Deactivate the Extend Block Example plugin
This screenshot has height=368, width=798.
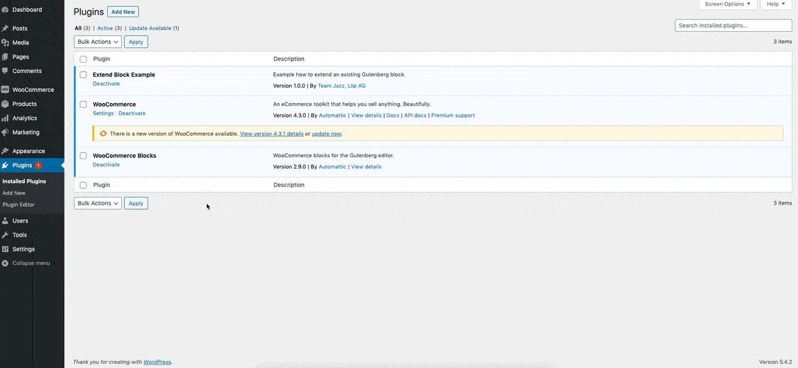click(x=107, y=84)
